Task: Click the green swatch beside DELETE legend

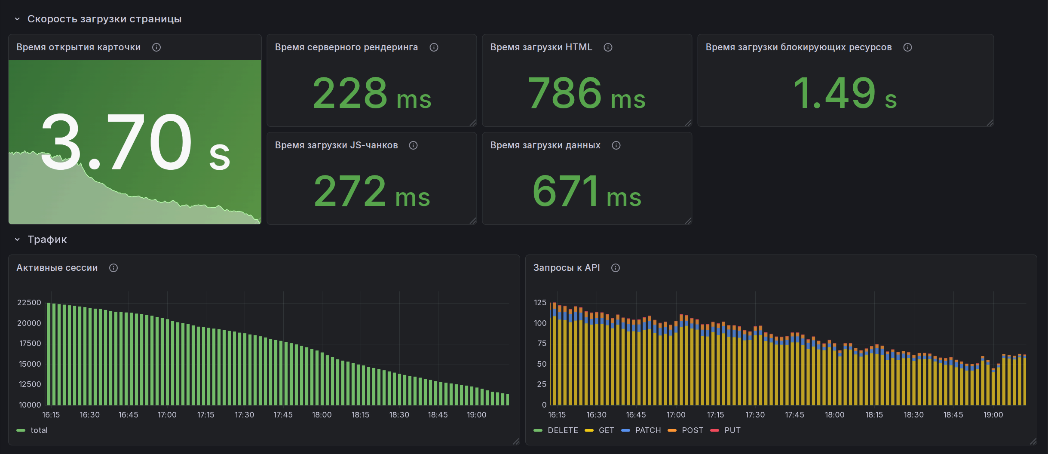Action: (x=538, y=430)
